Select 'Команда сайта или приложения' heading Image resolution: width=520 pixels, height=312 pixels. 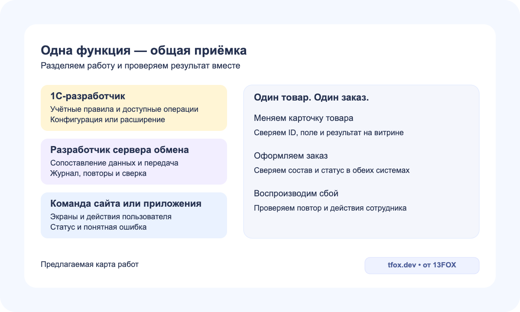click(126, 204)
